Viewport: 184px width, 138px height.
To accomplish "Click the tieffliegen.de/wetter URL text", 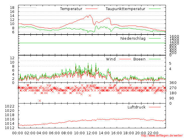I will 162,136.
